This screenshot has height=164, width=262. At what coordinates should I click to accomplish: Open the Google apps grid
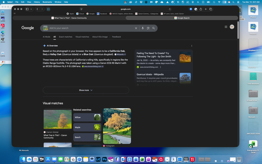coord(226,27)
